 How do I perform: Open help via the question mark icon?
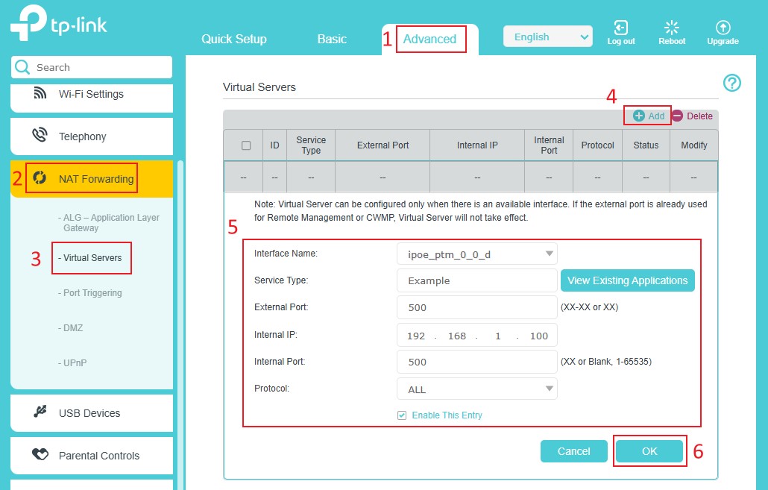(732, 83)
